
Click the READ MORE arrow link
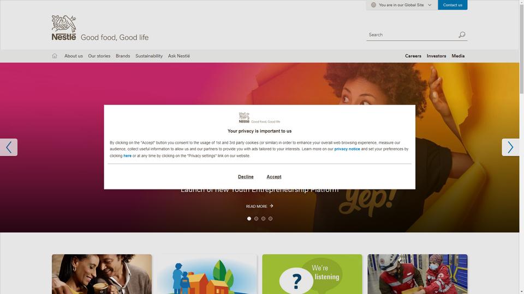pyautogui.click(x=260, y=206)
